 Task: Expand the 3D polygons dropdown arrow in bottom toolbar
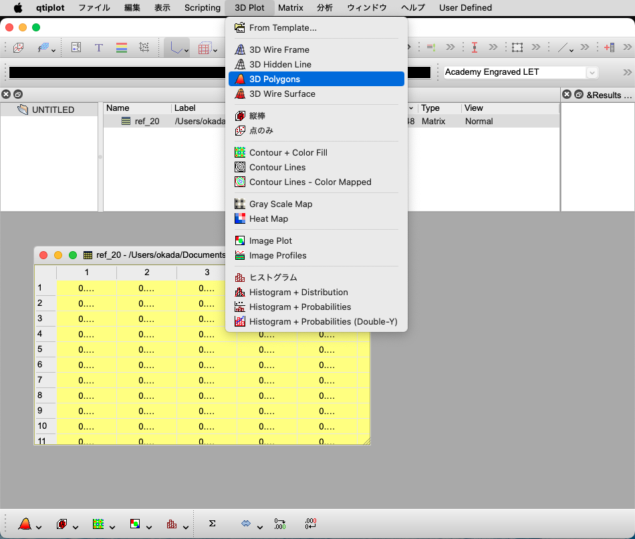(39, 527)
